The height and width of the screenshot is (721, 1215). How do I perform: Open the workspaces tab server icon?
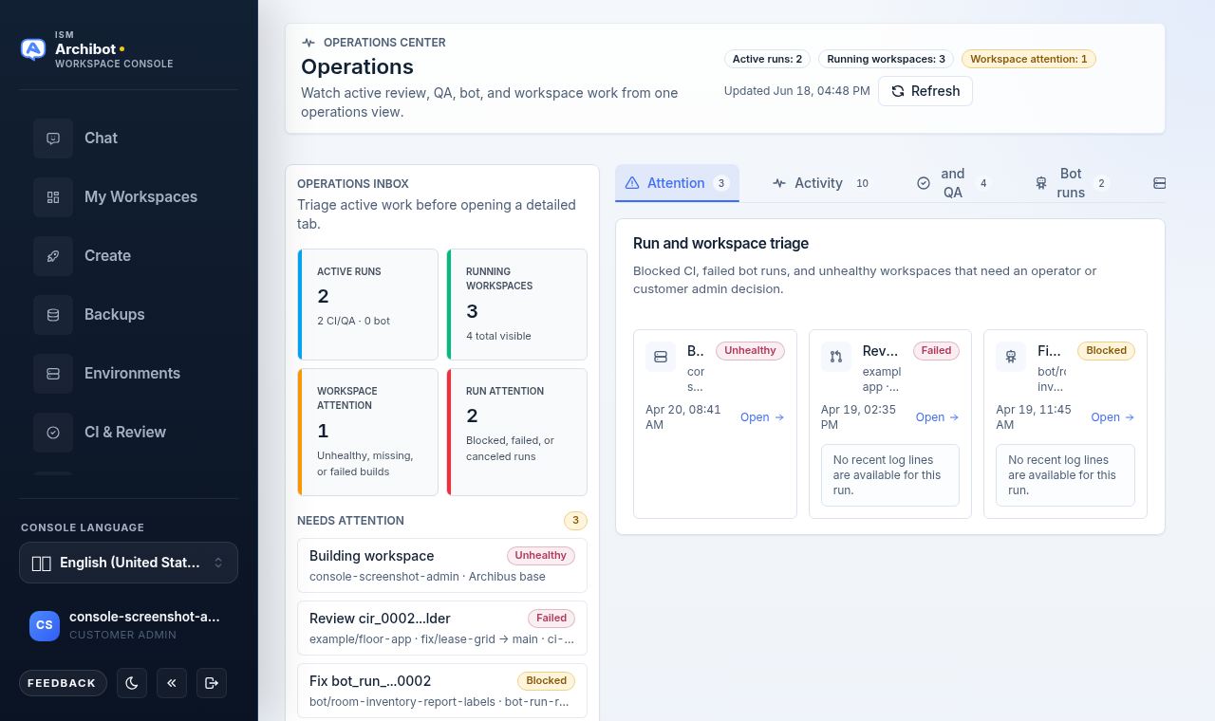(x=1159, y=183)
